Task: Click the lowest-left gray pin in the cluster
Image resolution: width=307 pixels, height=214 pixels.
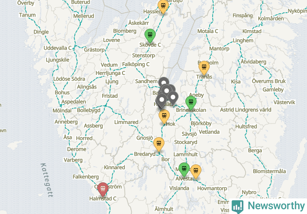Action: [x=162, y=101]
